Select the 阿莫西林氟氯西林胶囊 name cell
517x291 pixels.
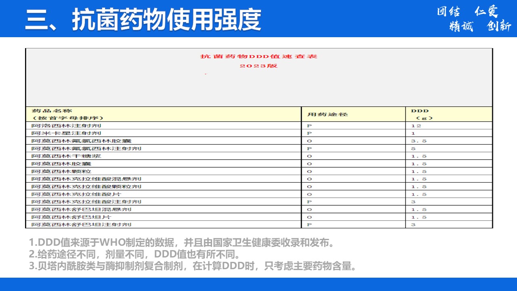(x=164, y=141)
